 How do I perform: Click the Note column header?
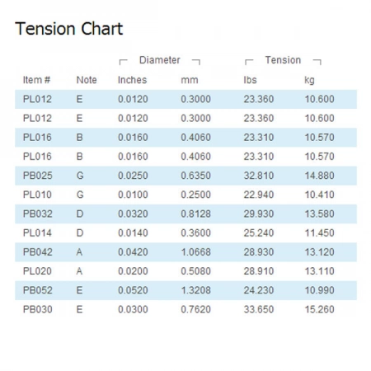pos(87,80)
